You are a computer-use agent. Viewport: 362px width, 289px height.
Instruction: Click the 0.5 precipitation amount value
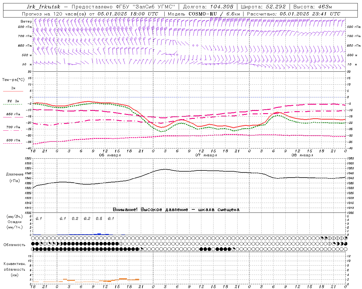click(99, 219)
